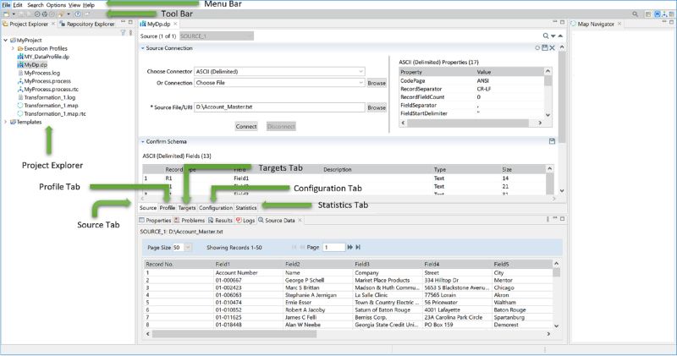Click the properties table horizontal scrollbar
The width and height of the screenshot is (677, 356).
(x=468, y=123)
